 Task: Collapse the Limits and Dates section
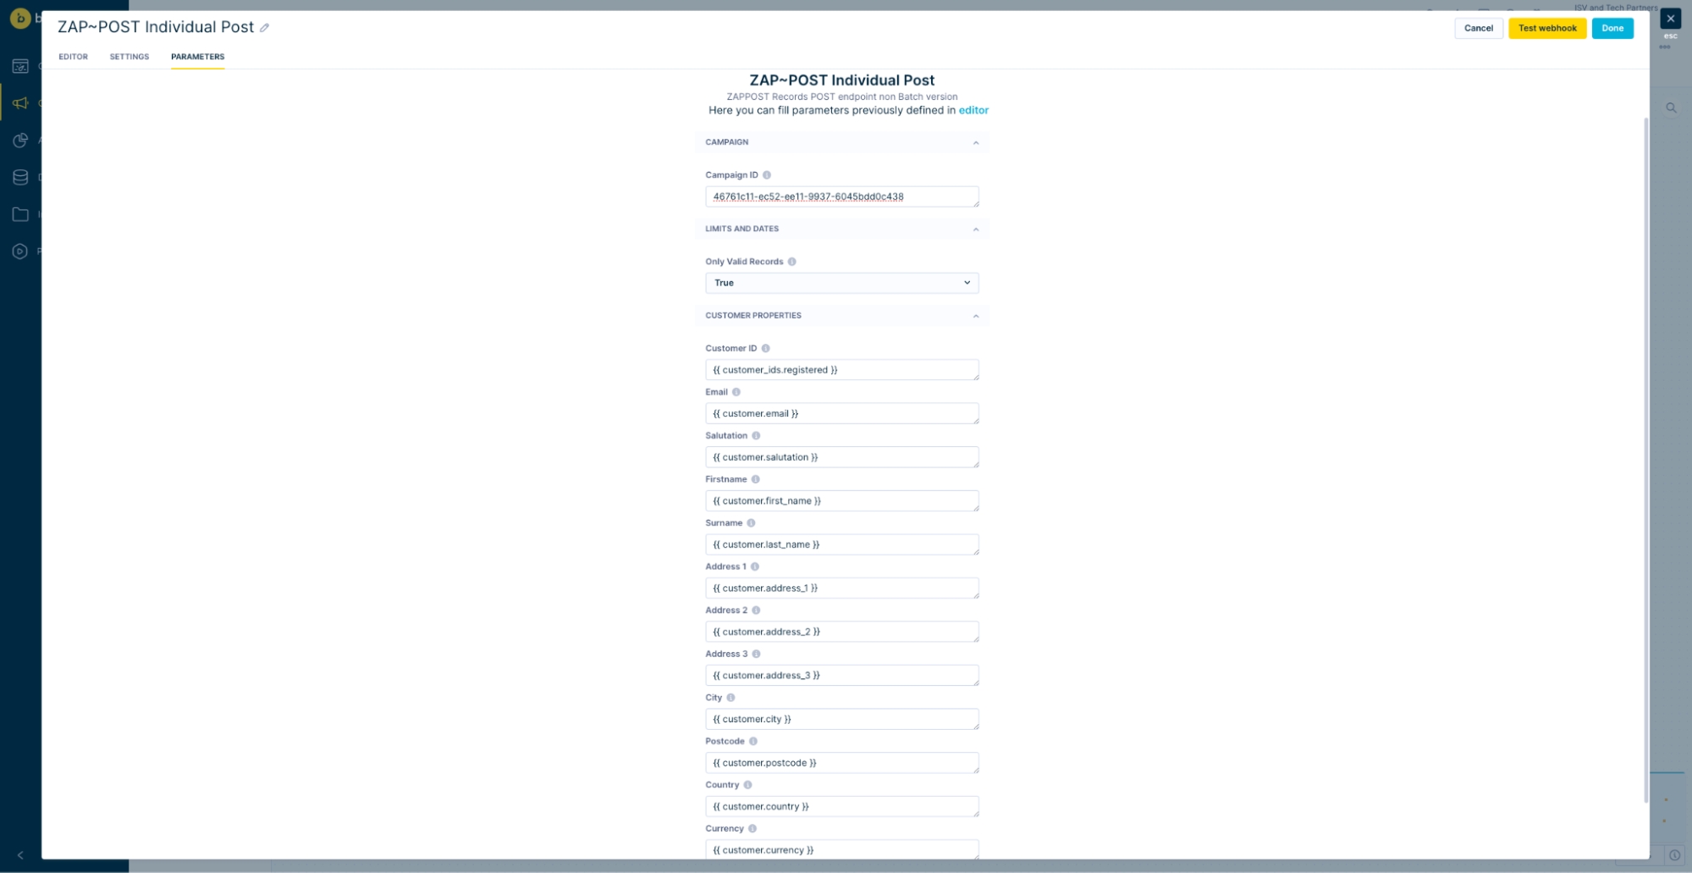coord(976,229)
